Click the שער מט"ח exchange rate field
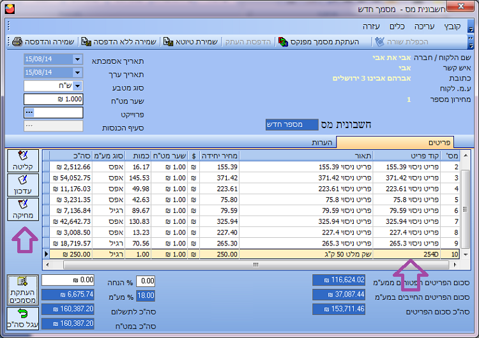Viewport: 479px width, 338px height. (53, 99)
